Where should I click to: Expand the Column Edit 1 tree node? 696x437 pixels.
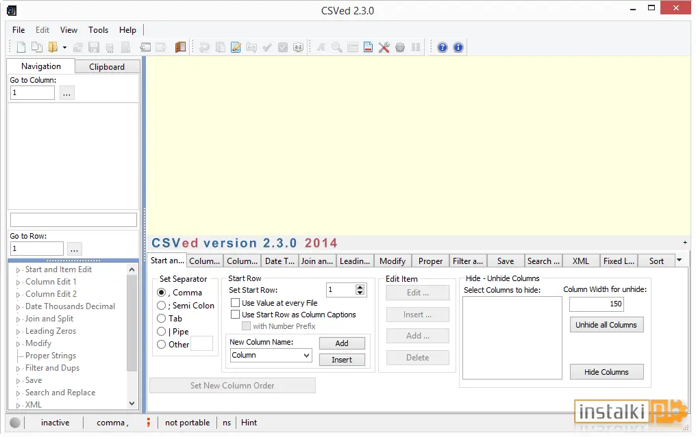[x=18, y=282]
